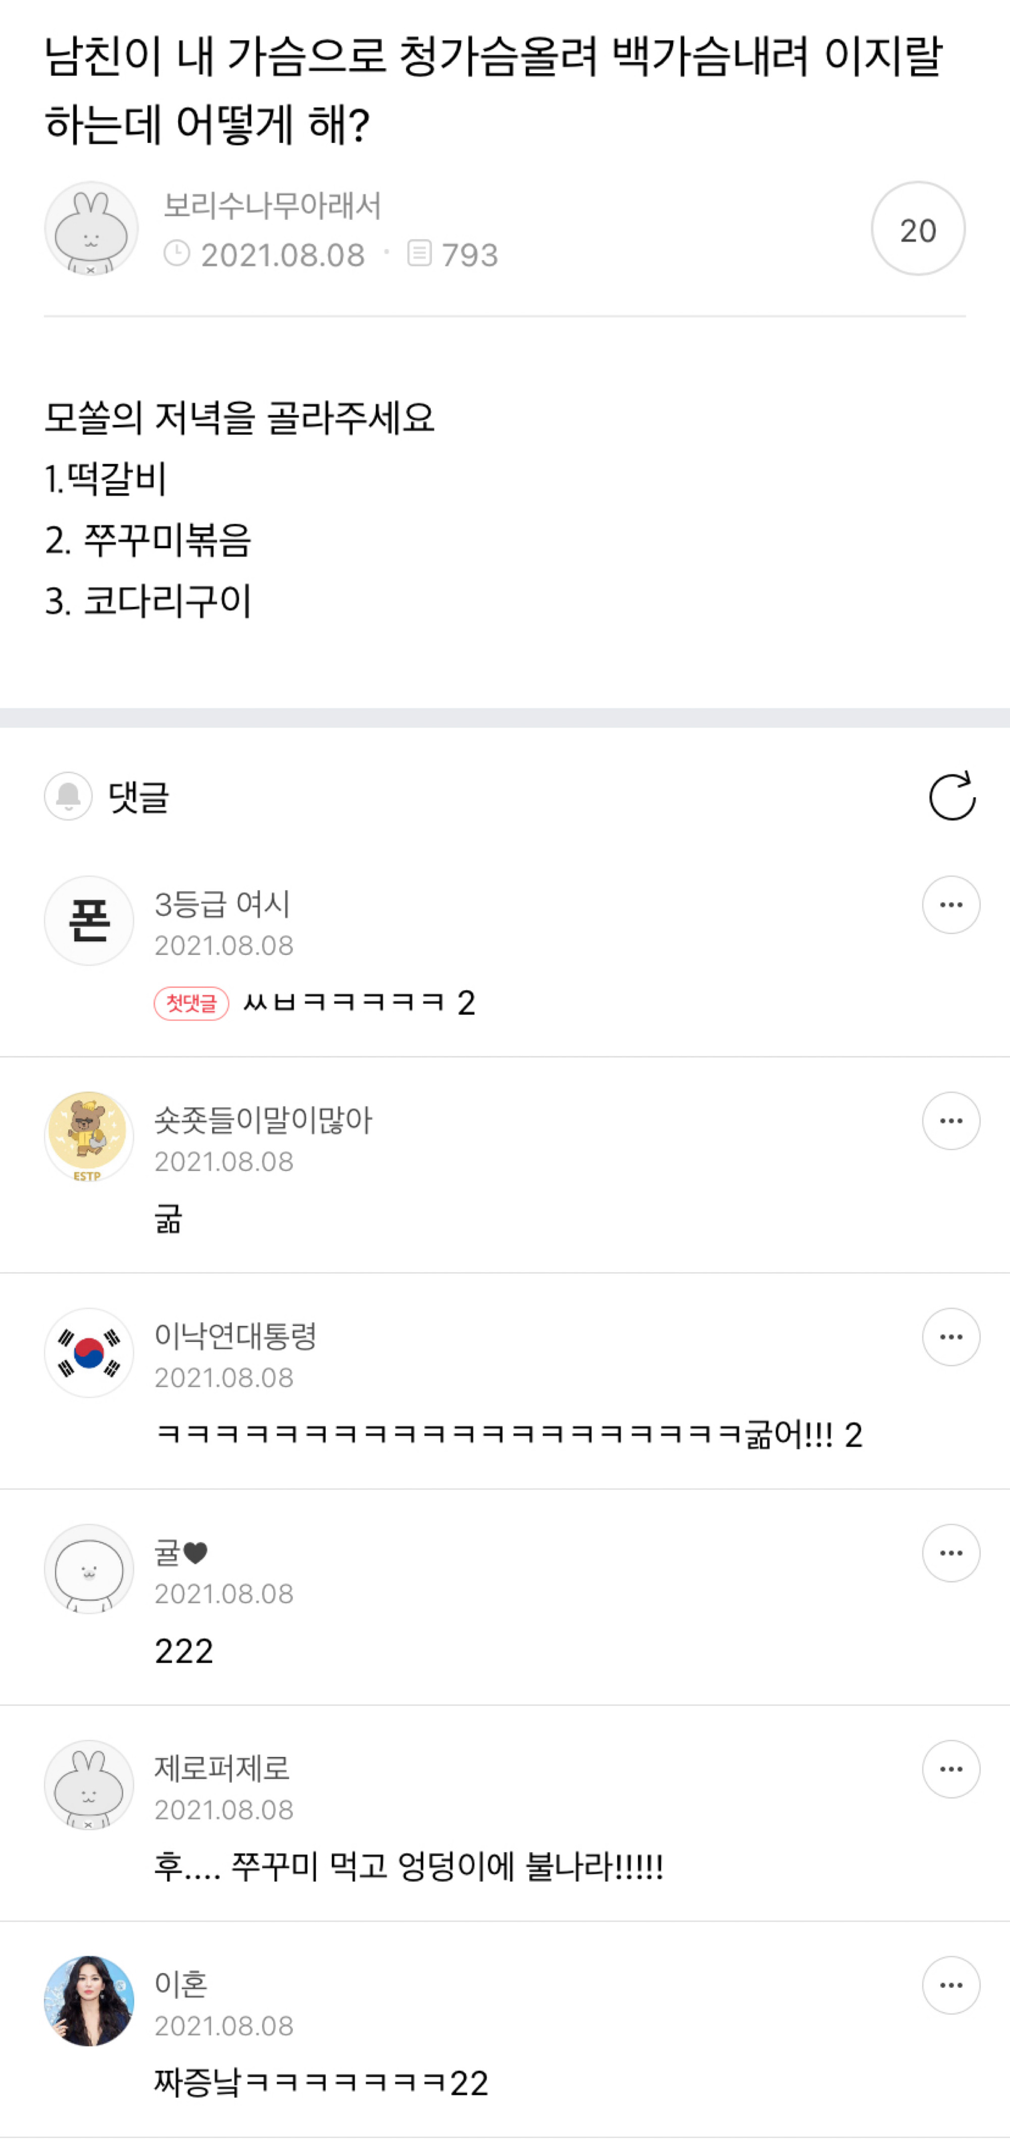Viewport: 1010px width, 2155px height.
Task: Open post author's rabbit profile picture
Action: (90, 229)
